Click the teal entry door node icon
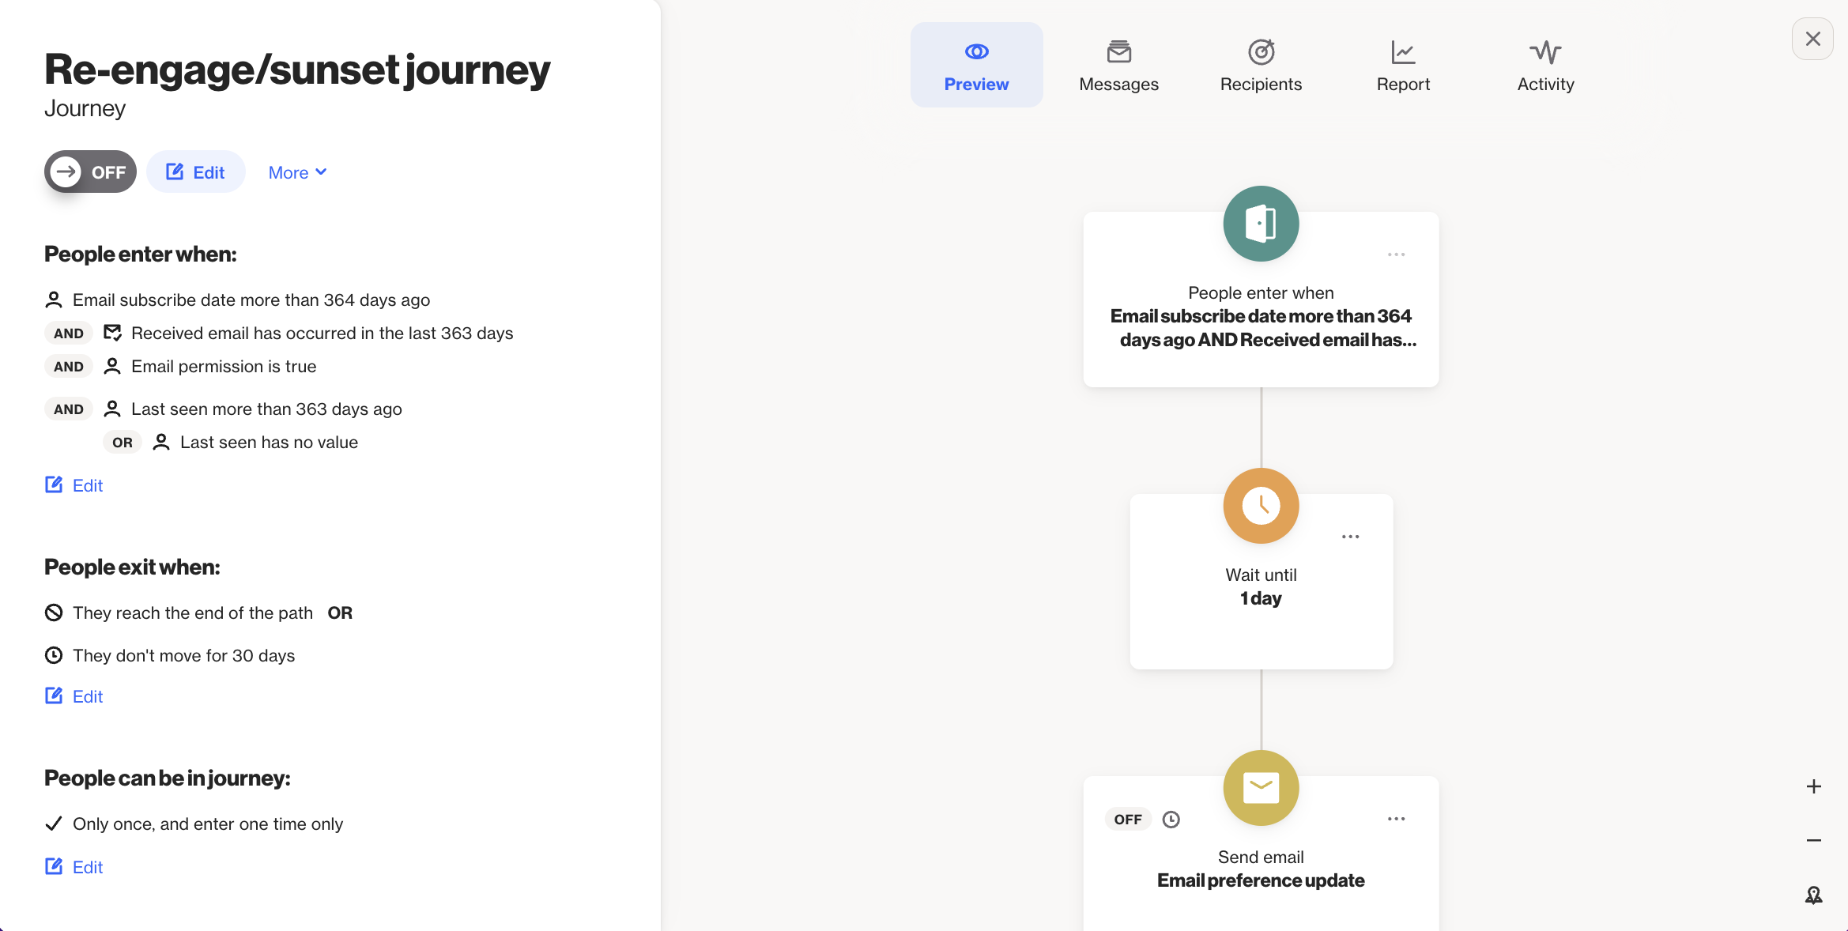This screenshot has height=931, width=1848. click(1261, 224)
